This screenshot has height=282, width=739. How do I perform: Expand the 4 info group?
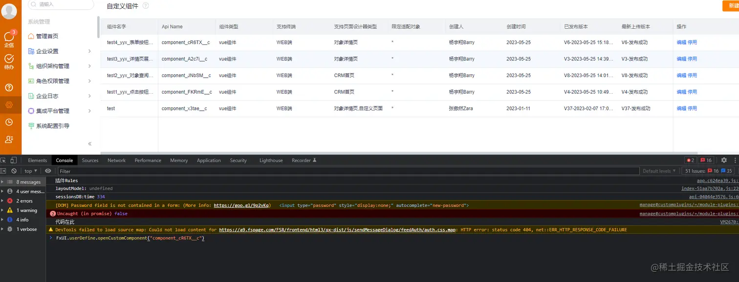(23, 220)
